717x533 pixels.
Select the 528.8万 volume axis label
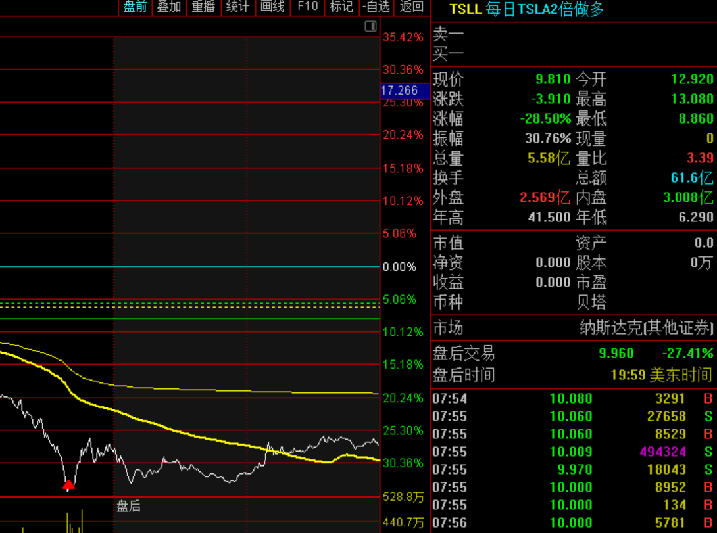403,497
